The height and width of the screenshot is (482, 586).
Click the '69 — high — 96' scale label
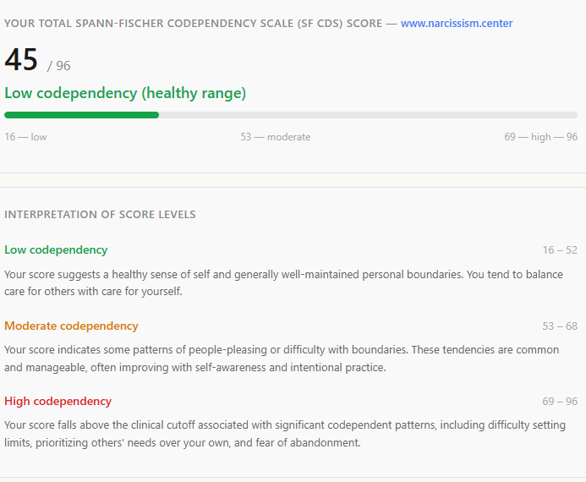click(541, 137)
